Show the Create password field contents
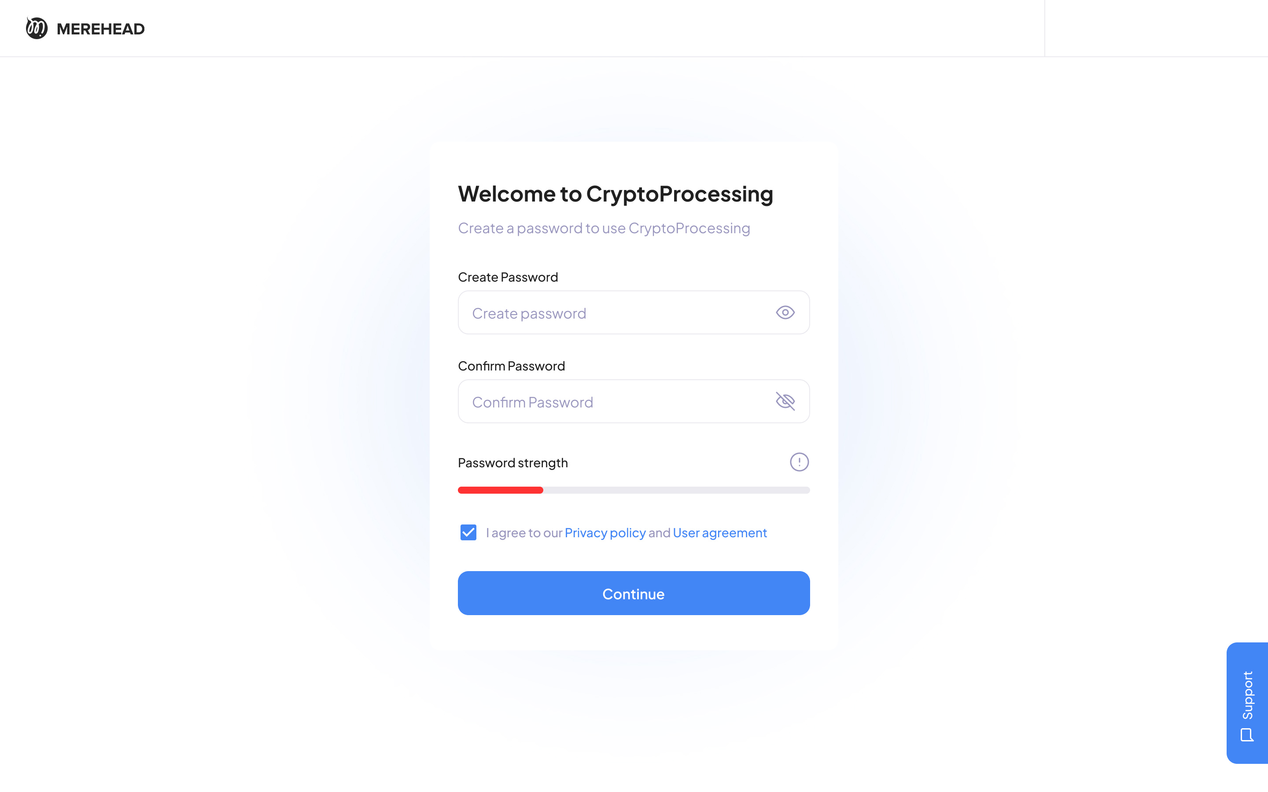 click(x=785, y=313)
